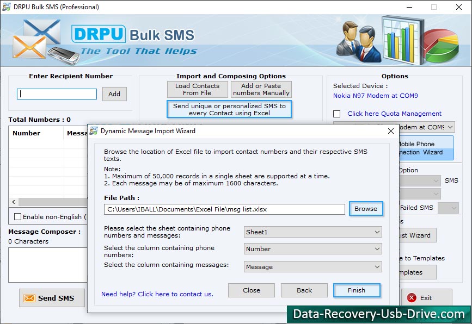Click Finish in the import wizard
Image resolution: width=472 pixels, height=324 pixels.
click(x=357, y=290)
